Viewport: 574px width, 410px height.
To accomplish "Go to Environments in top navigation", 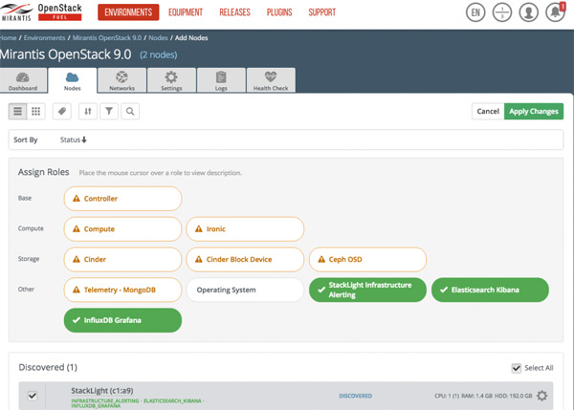I will pos(128,12).
